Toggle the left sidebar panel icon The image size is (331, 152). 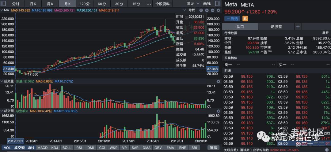pyautogui.click(x=3, y=4)
